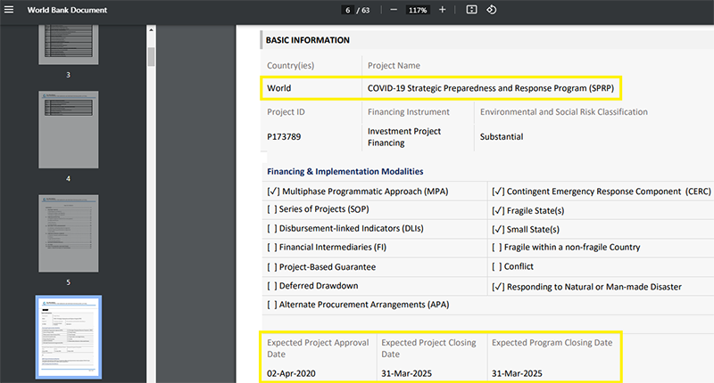The height and width of the screenshot is (383, 714).
Task: Click the zoom out minus button
Action: (x=394, y=10)
